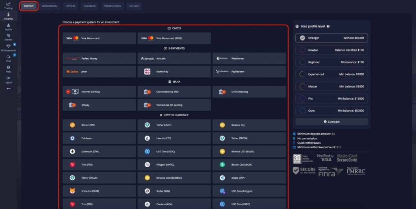Open the Cashback tab

pyautogui.click(x=90, y=6)
